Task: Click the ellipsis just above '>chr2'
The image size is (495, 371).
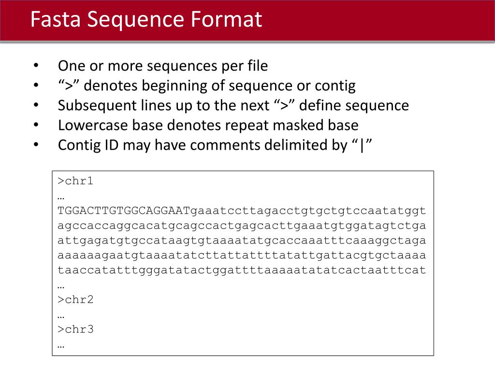Action: click(x=61, y=287)
